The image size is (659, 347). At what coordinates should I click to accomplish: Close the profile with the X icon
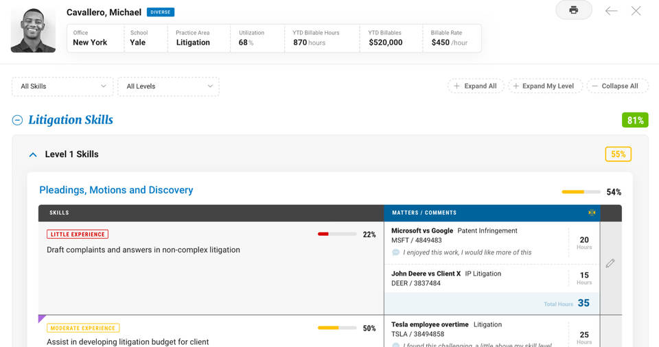(x=636, y=11)
